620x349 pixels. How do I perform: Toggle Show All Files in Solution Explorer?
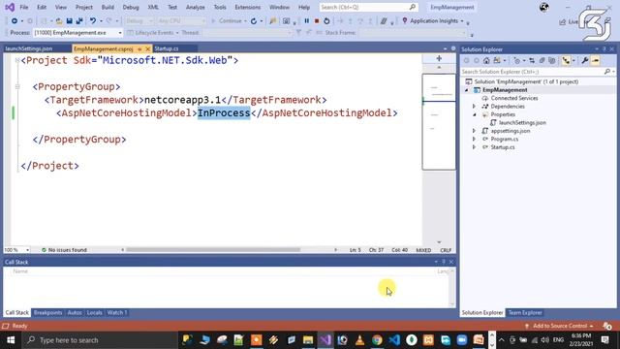coord(552,60)
